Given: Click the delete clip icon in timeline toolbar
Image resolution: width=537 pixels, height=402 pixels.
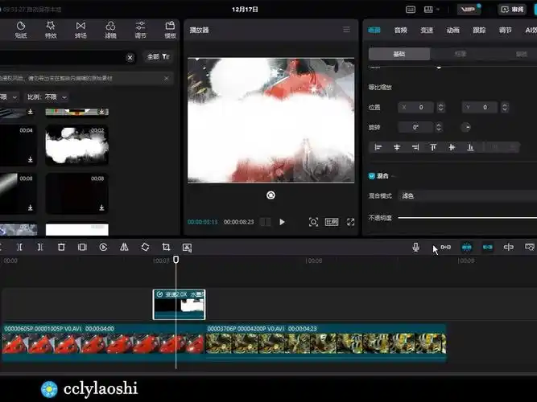Looking at the screenshot, I should (x=61, y=248).
